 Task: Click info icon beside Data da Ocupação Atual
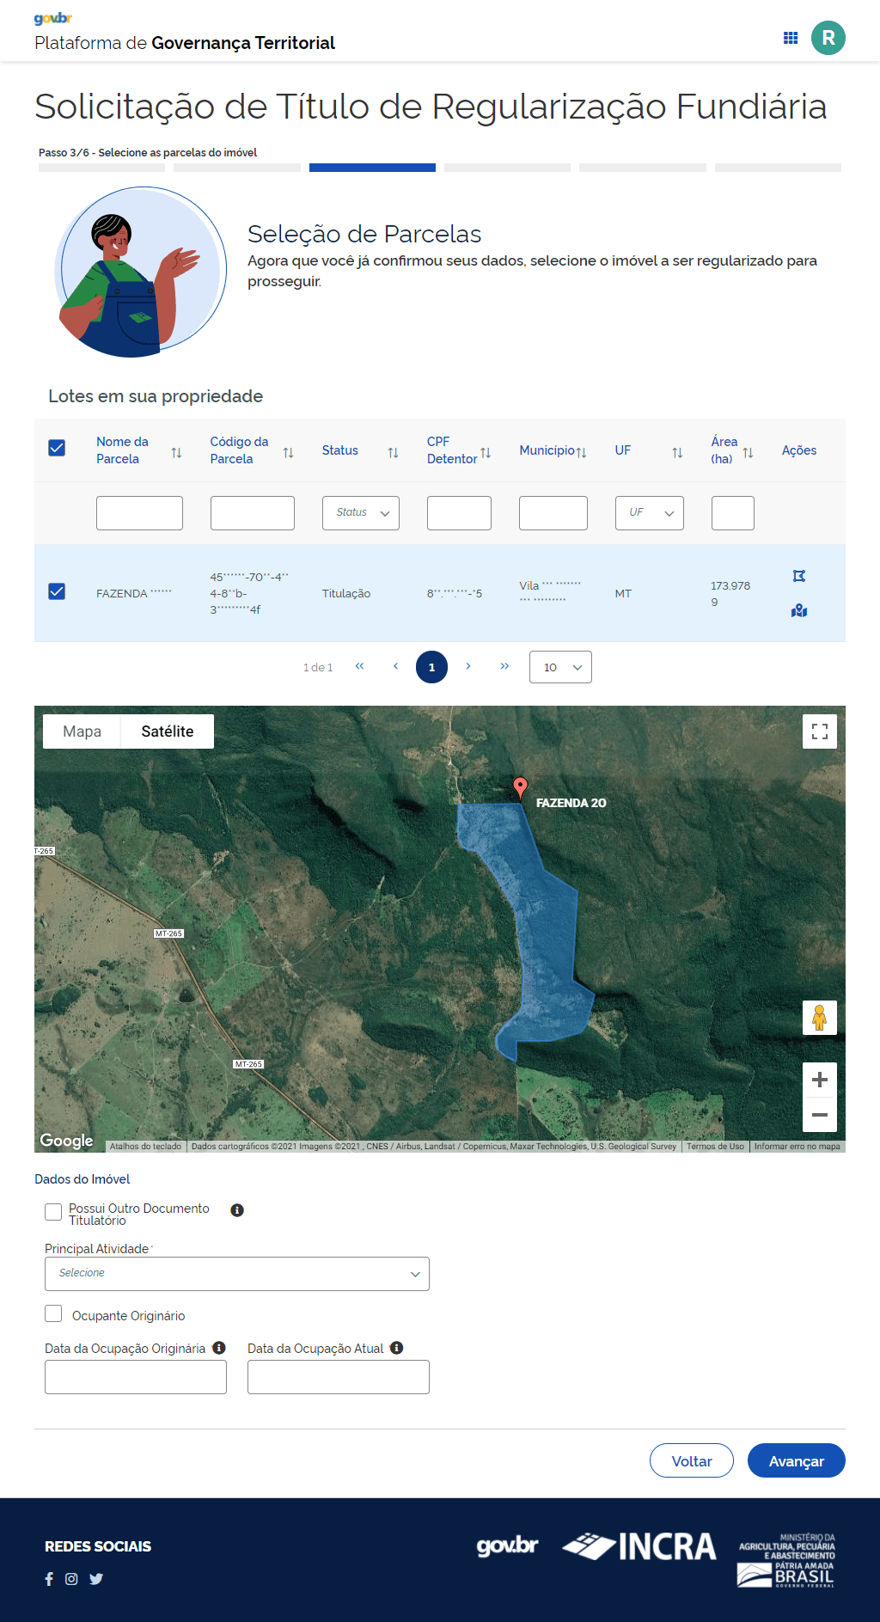(396, 1348)
